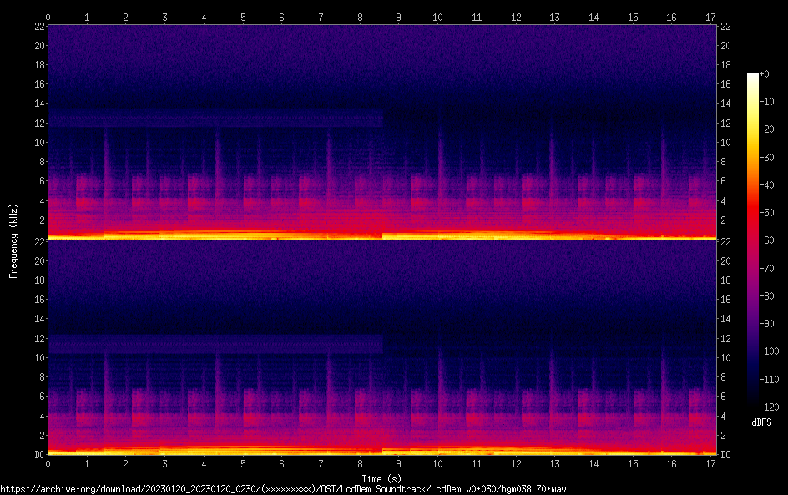The image size is (788, 495).
Task: Click the 0 second tick on the top time axis
Action: pos(48,17)
